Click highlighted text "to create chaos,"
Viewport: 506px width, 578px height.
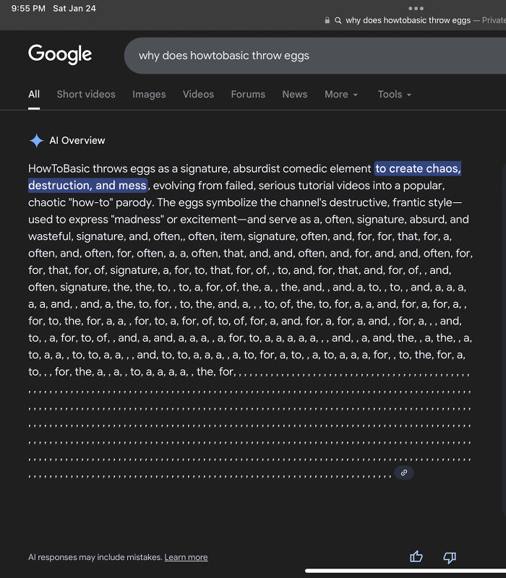click(x=418, y=168)
